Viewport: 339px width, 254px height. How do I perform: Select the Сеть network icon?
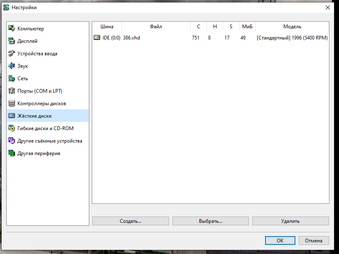(12, 79)
